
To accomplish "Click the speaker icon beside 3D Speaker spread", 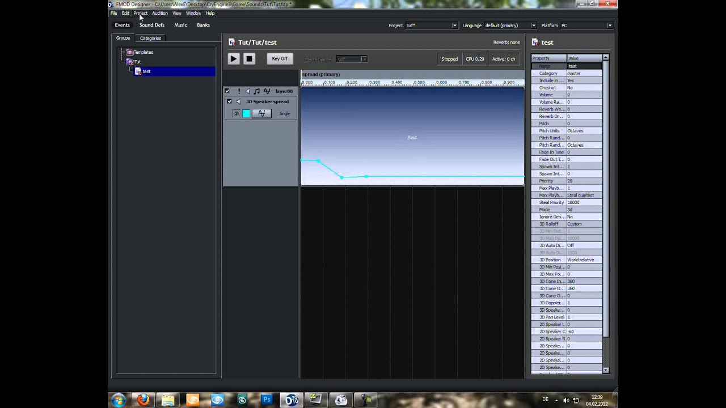I will coord(238,101).
